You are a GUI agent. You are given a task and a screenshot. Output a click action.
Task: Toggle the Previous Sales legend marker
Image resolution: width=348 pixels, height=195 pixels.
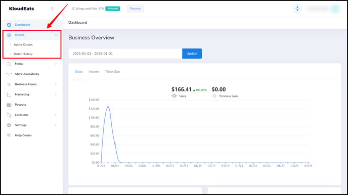(x=214, y=96)
